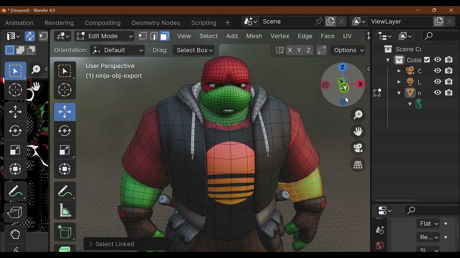
Task: Click the outliner search field
Action: coord(440,36)
